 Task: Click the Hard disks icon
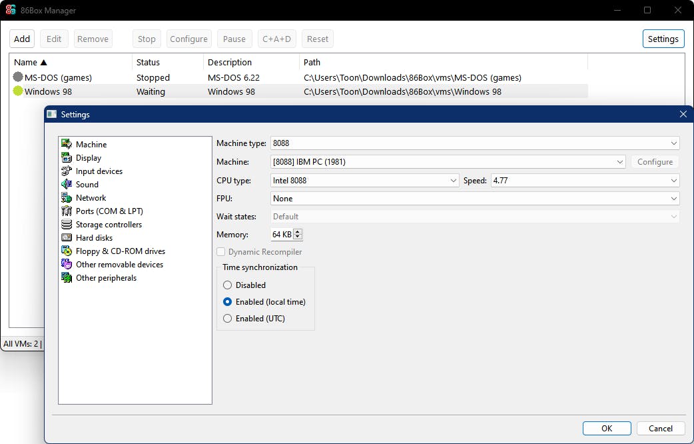[67, 237]
